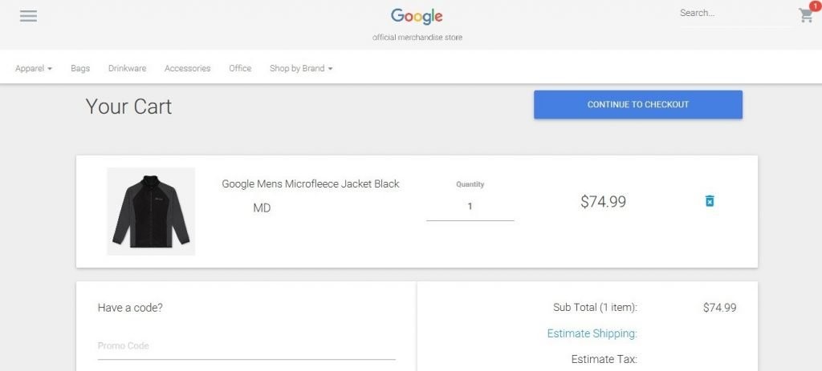Click the black jacket product thumbnail
This screenshot has width=822, height=371.
point(151,212)
